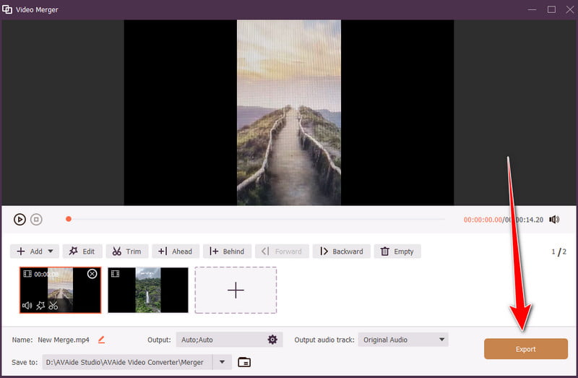Open output settings gear icon
Screen dimensions: 578x378
[x=272, y=340]
